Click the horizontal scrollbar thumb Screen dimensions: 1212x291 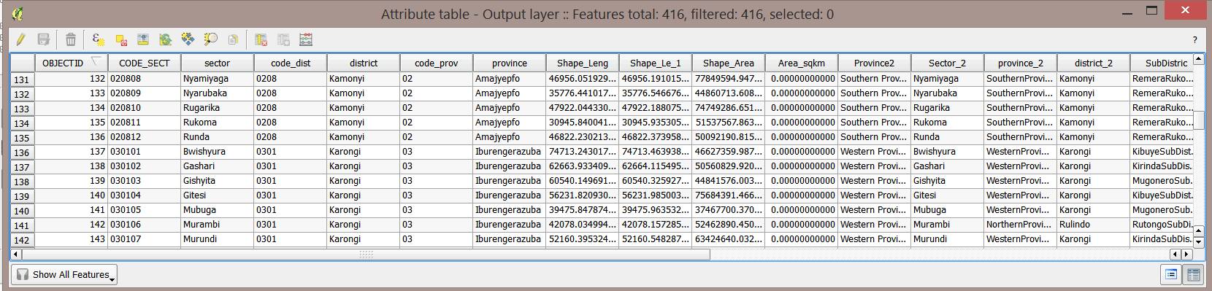pyautogui.click(x=366, y=255)
